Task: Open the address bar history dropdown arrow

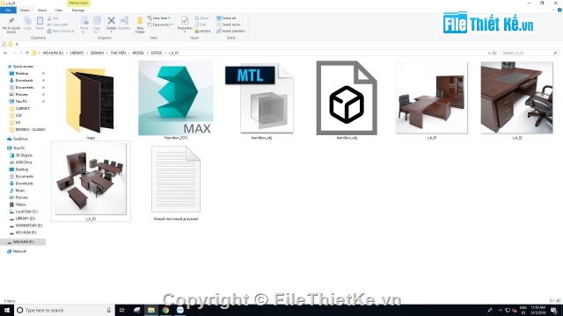Action: coord(489,53)
